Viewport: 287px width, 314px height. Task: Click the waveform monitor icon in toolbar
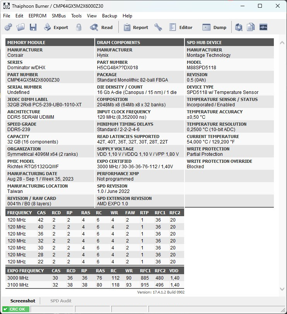(263, 27)
